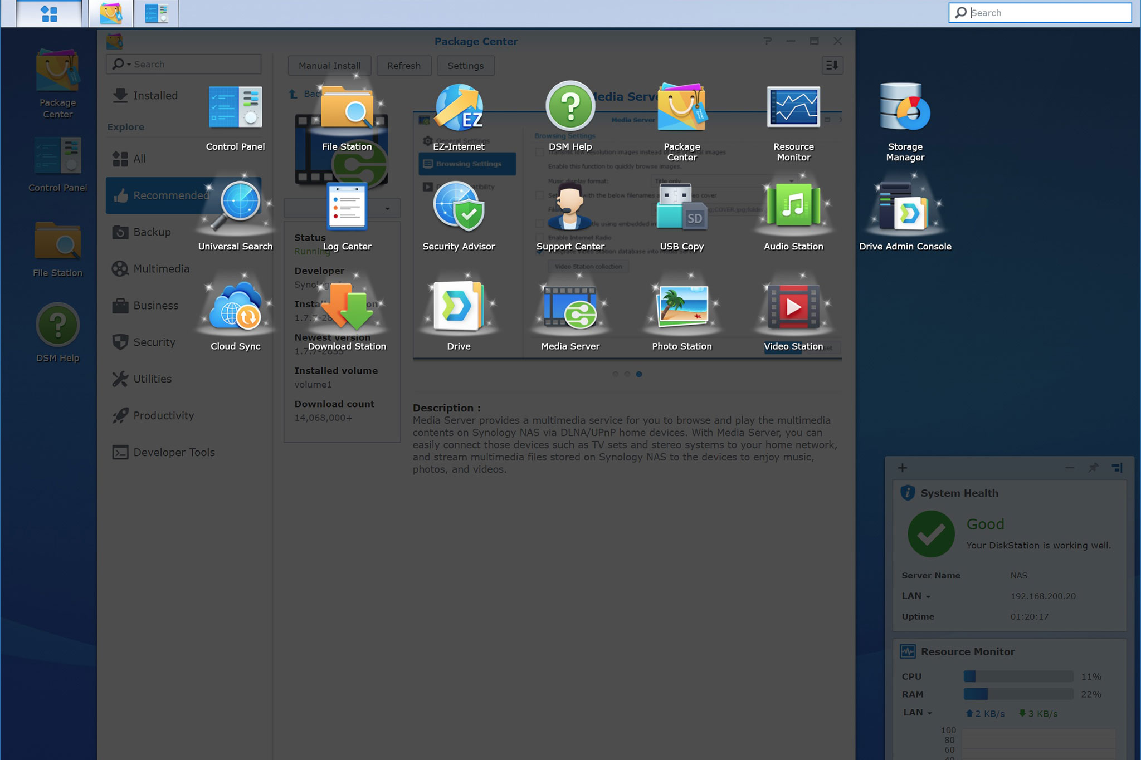The image size is (1141, 760).
Task: Select the third screenshot carousel dot
Action: pyautogui.click(x=639, y=374)
